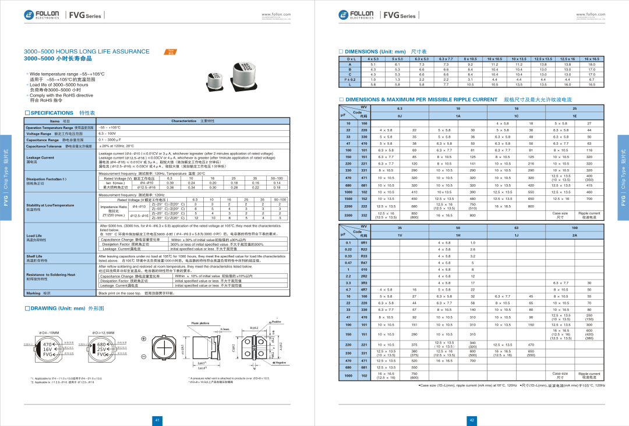The image size is (629, 426).
Task: Click the '1H' voltage code header
Action: (458, 235)
